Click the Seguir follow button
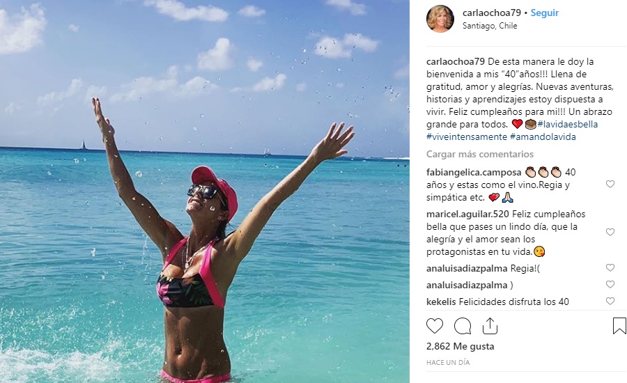The width and height of the screenshot is (627, 383). (x=544, y=13)
